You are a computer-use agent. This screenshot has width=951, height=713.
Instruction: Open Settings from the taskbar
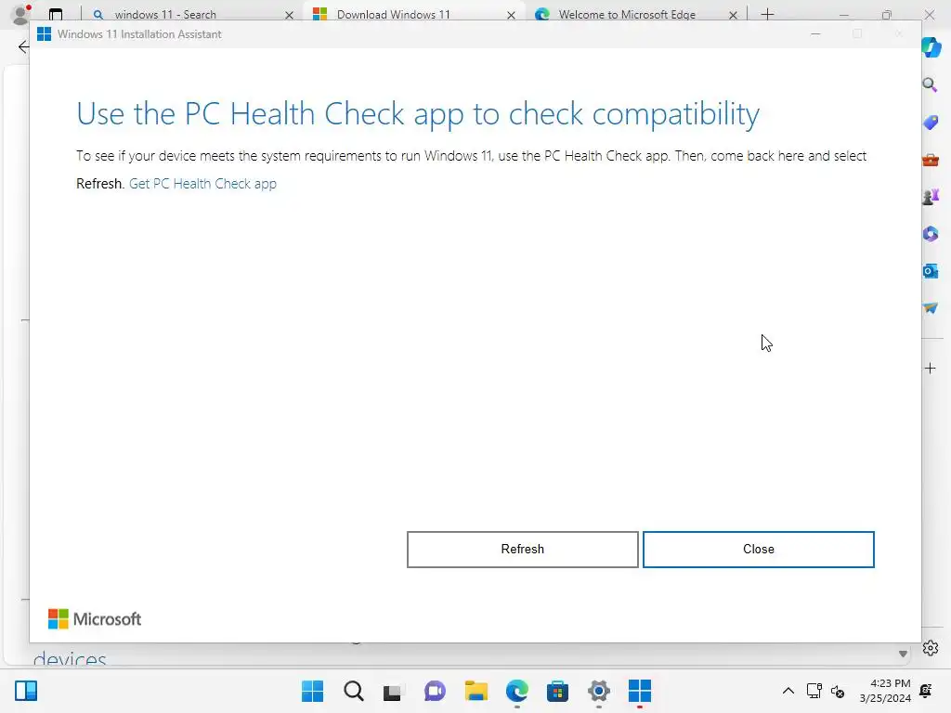tap(599, 691)
